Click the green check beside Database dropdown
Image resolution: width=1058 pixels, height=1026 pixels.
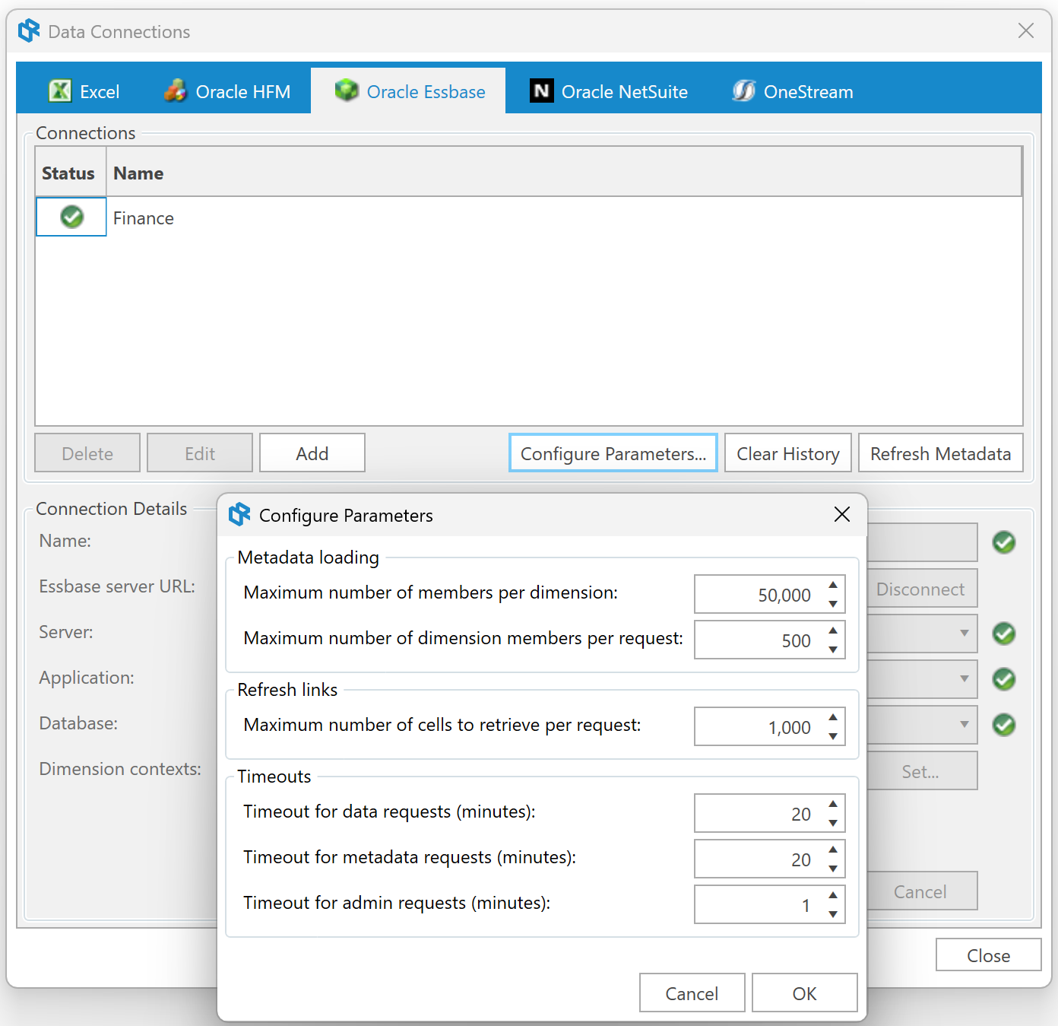coord(1004,725)
